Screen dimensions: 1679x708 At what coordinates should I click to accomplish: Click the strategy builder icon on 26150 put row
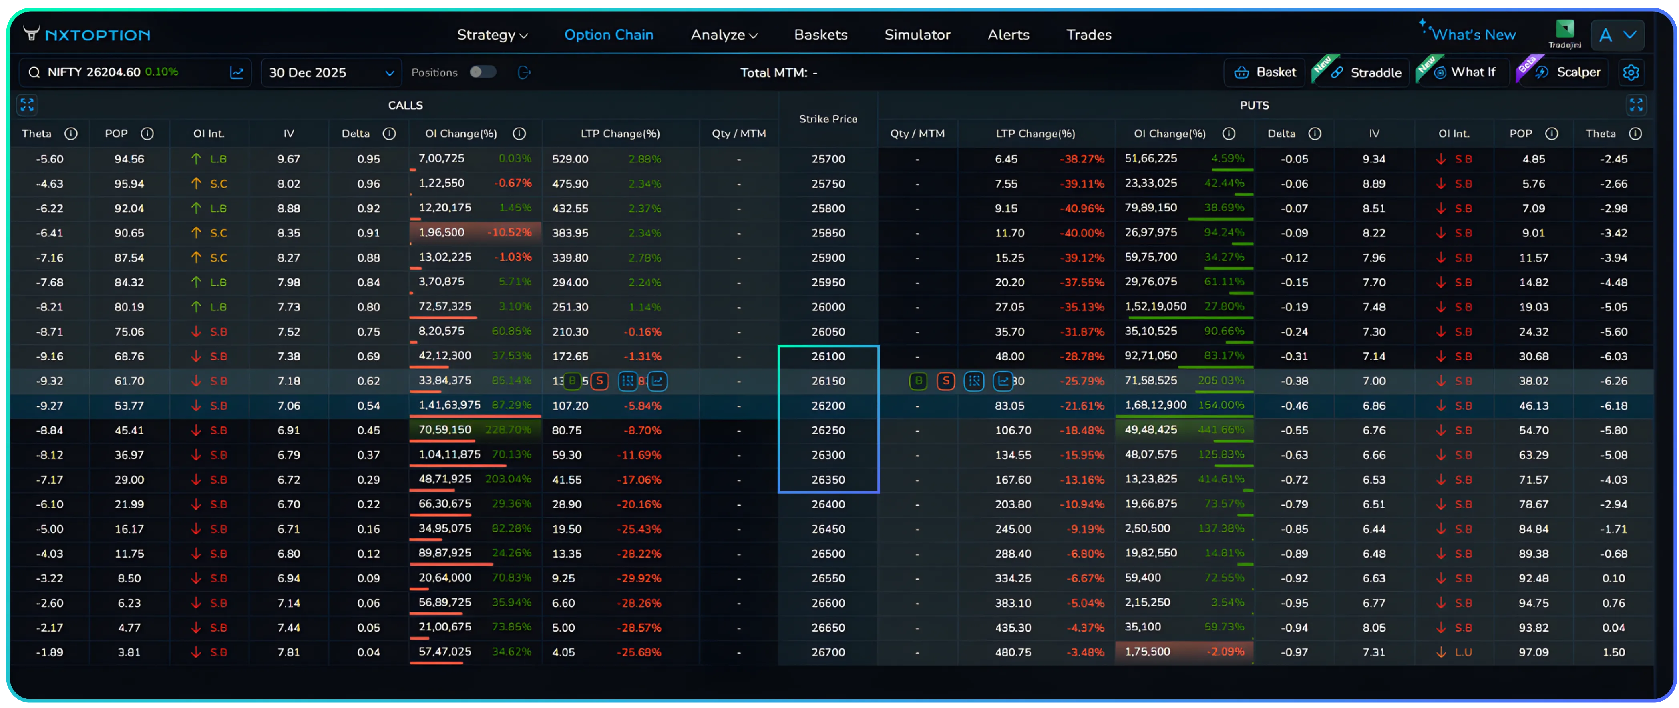click(x=974, y=381)
